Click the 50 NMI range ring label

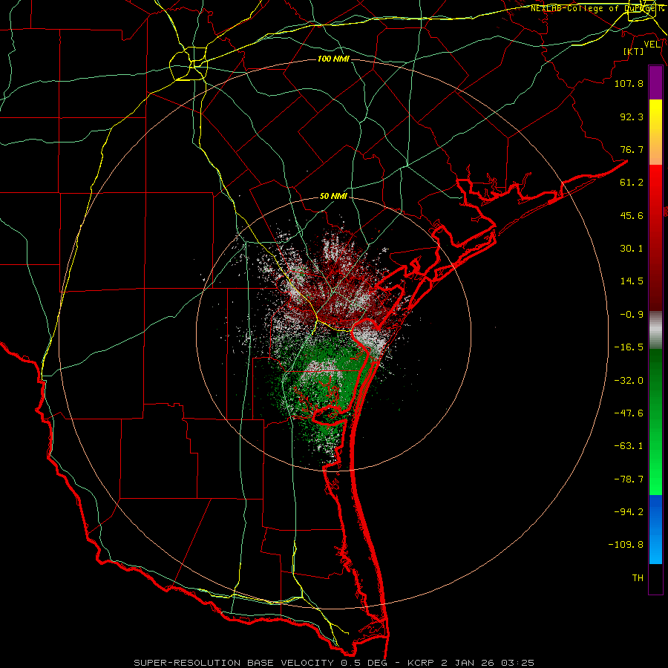[333, 197]
